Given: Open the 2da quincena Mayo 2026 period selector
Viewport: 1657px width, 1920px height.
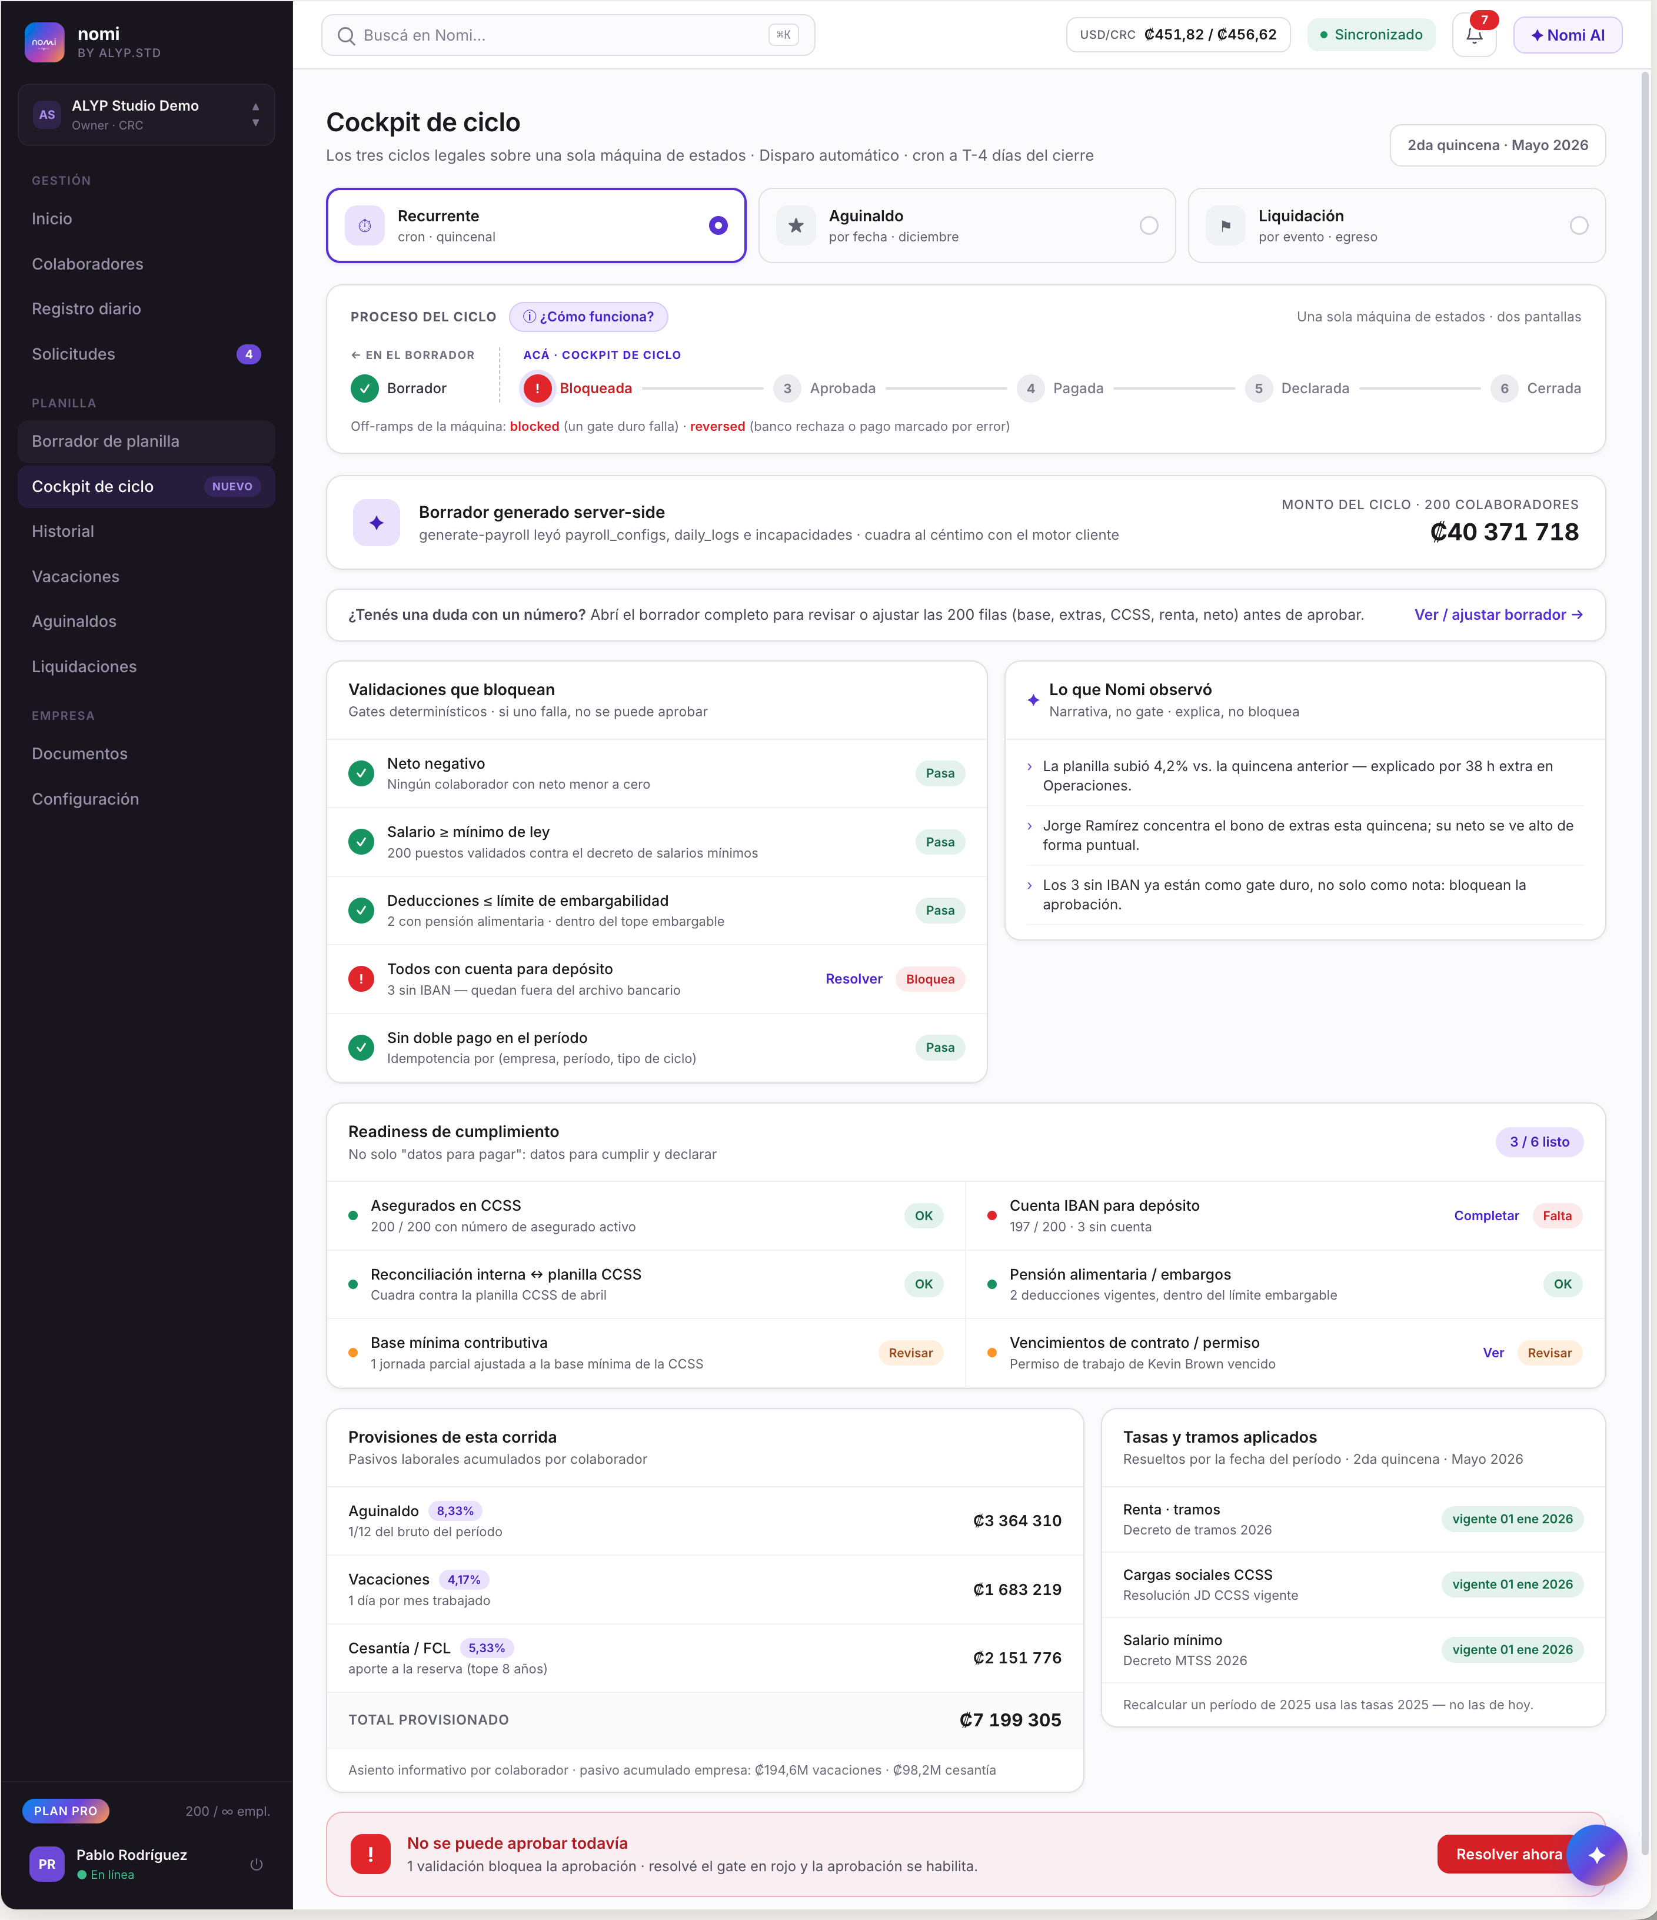Looking at the screenshot, I should tap(1498, 145).
